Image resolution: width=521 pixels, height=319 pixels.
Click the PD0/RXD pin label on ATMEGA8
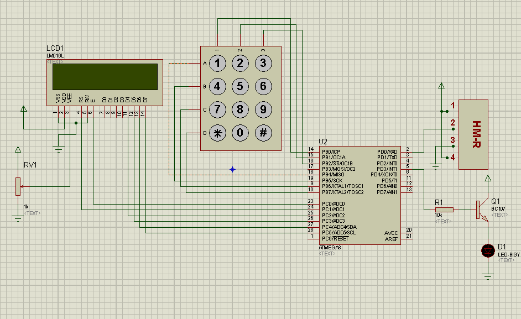[x=387, y=151]
